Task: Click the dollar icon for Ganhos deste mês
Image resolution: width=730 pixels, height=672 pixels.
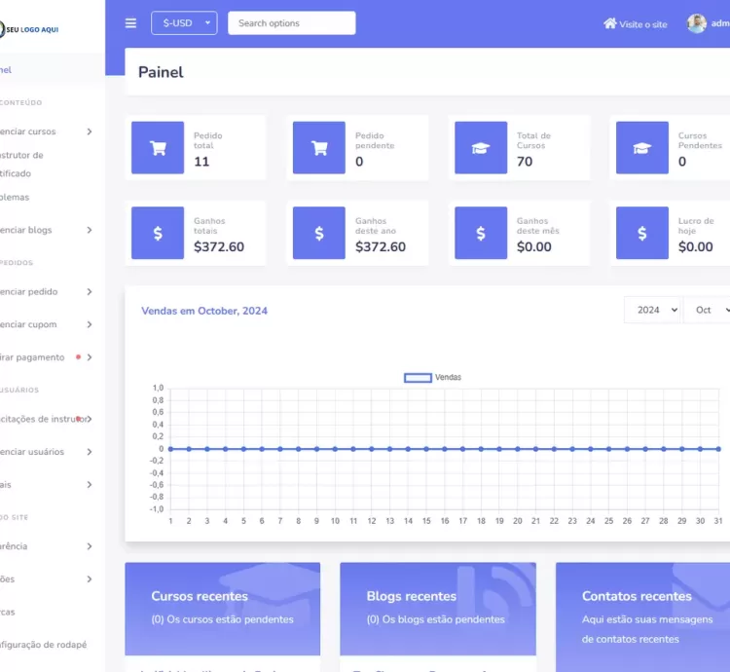Action: 481,234
